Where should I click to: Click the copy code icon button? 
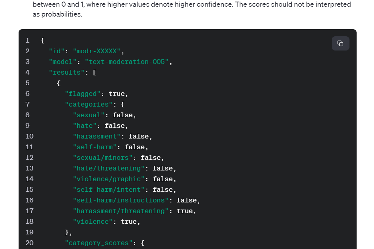[x=340, y=43]
